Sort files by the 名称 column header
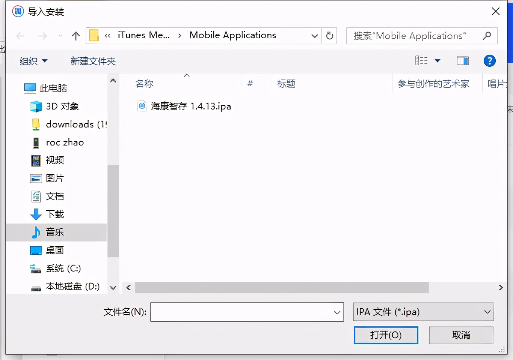 coord(145,83)
